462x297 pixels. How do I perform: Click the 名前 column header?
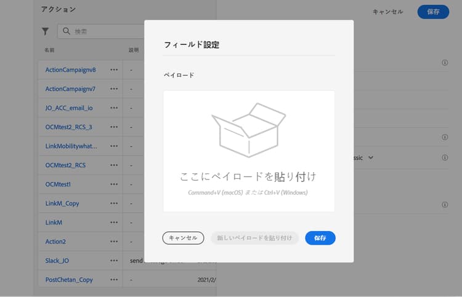pos(49,50)
